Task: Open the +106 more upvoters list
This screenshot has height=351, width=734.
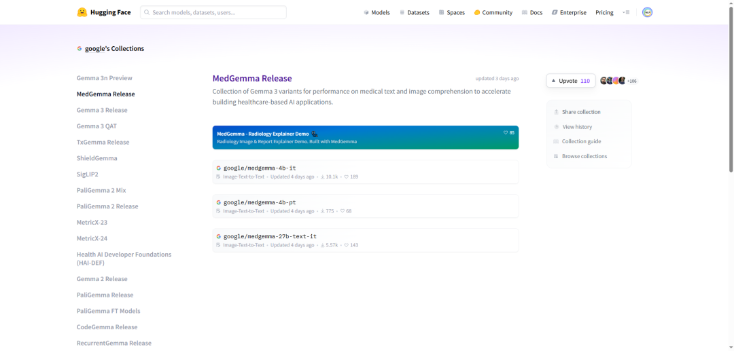Action: click(632, 81)
